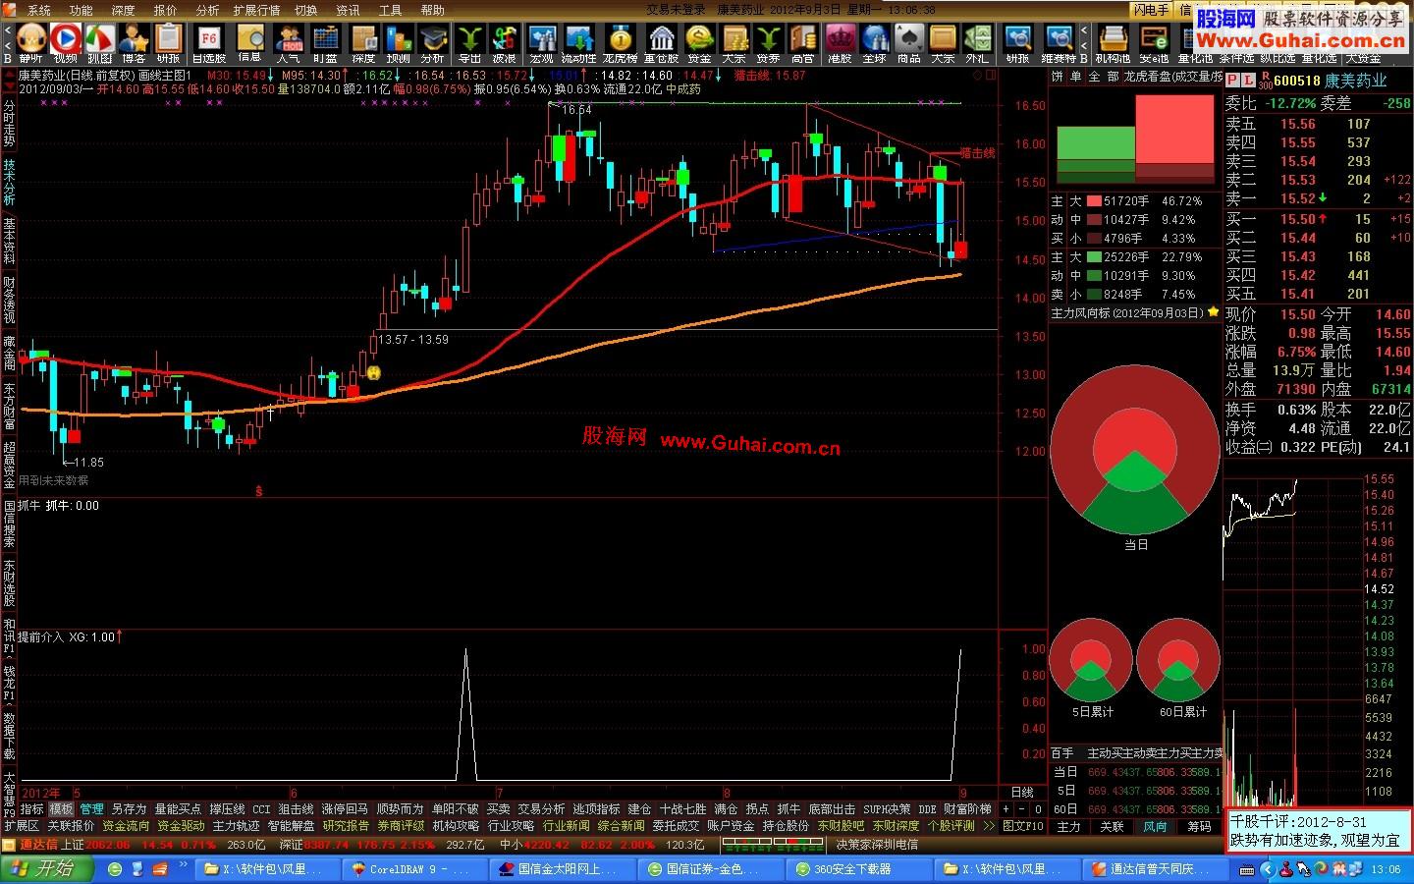
Task: Open the 机构池 drawer icon
Action: click(1114, 42)
